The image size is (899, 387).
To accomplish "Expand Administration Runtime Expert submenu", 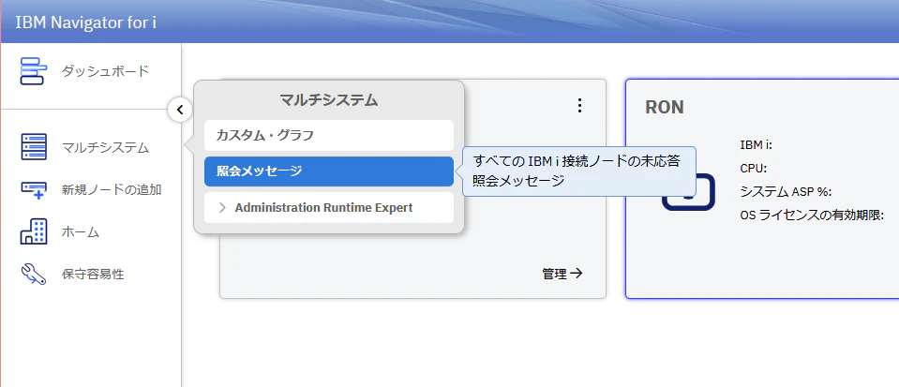I will coord(222,207).
